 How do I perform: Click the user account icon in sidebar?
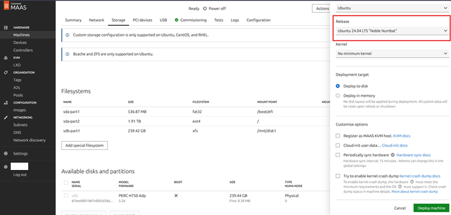[6, 167]
